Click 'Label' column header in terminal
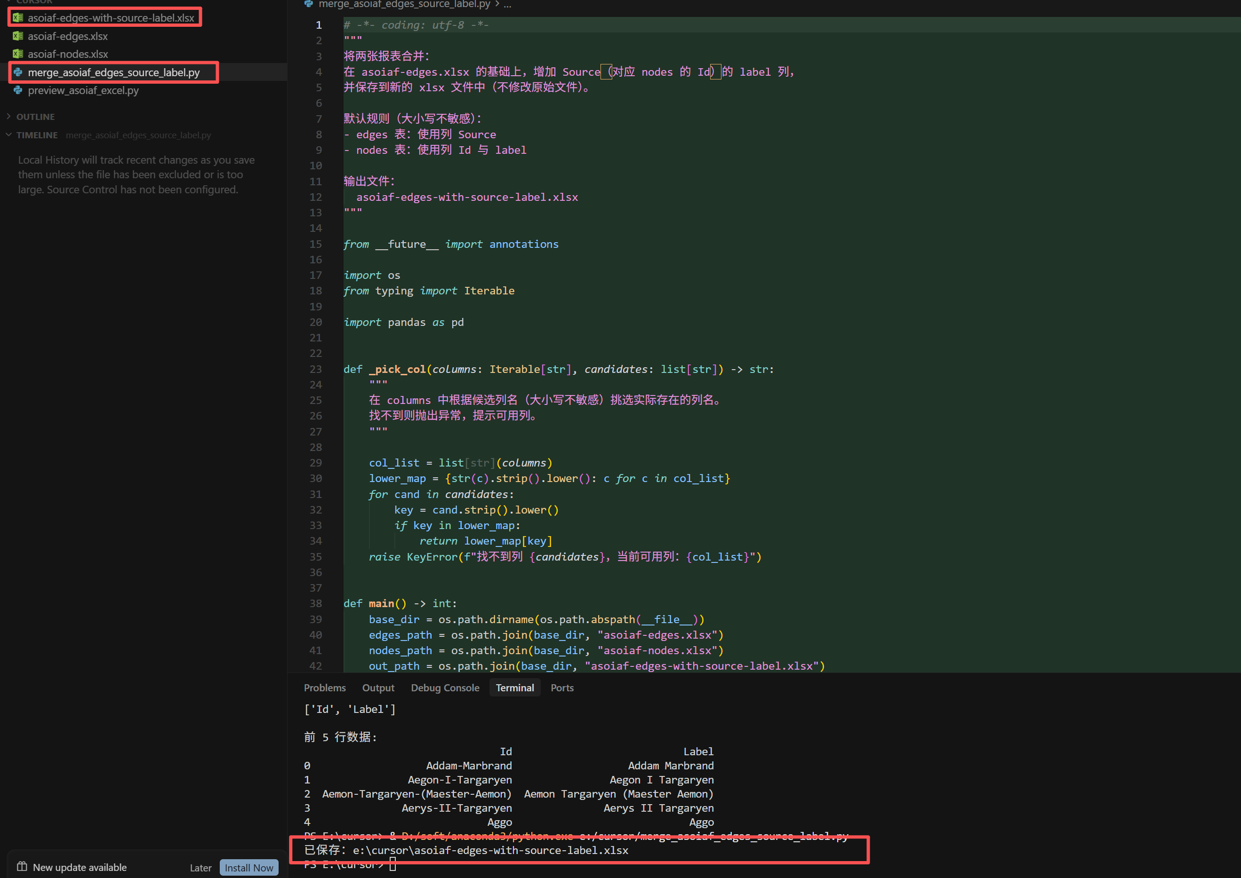This screenshot has height=878, width=1241. tap(698, 751)
